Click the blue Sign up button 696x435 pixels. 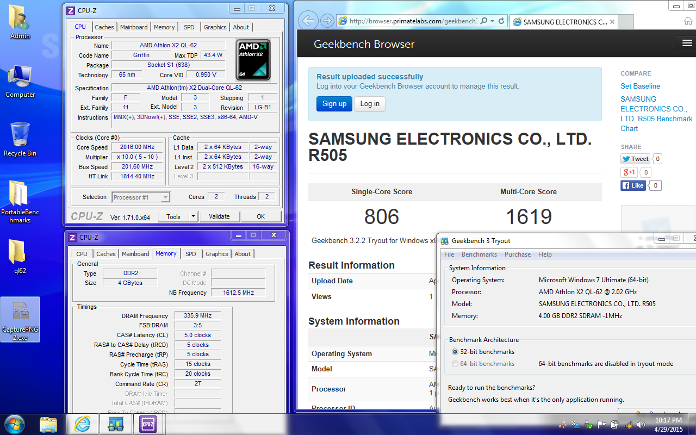click(334, 104)
